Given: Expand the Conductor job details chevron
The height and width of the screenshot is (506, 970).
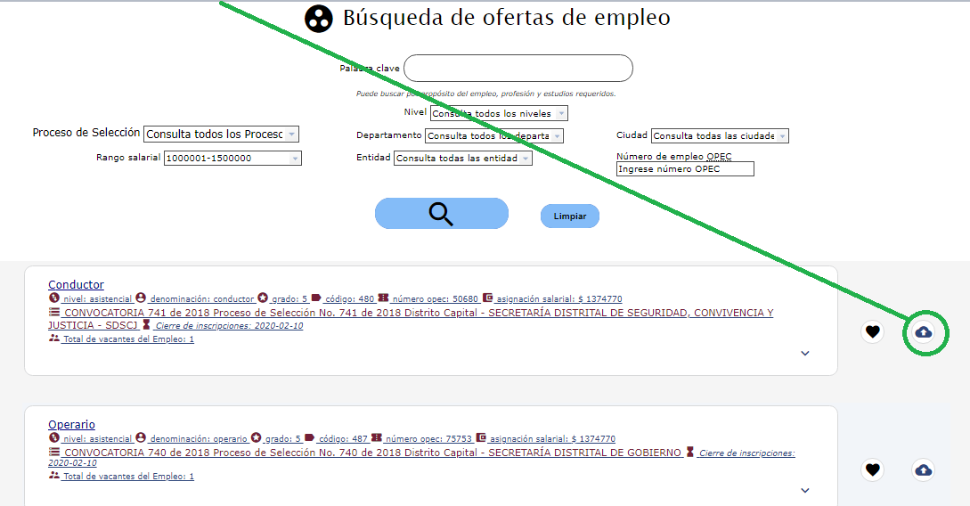Looking at the screenshot, I should [x=805, y=354].
